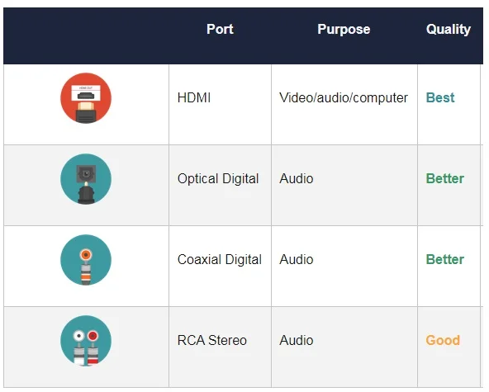Image resolution: width=489 pixels, height=392 pixels.
Task: Click the RCA Stereo port name
Action: point(211,340)
